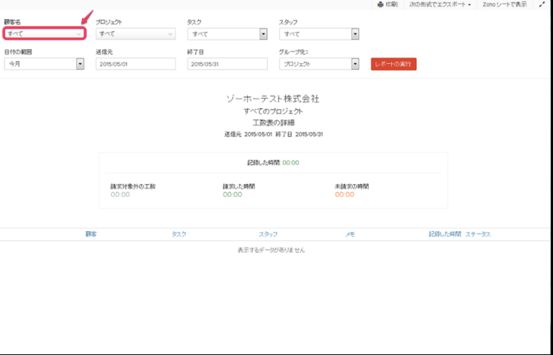553x355 pixels.
Task: Sort by the タスク column header
Action: tap(179, 234)
